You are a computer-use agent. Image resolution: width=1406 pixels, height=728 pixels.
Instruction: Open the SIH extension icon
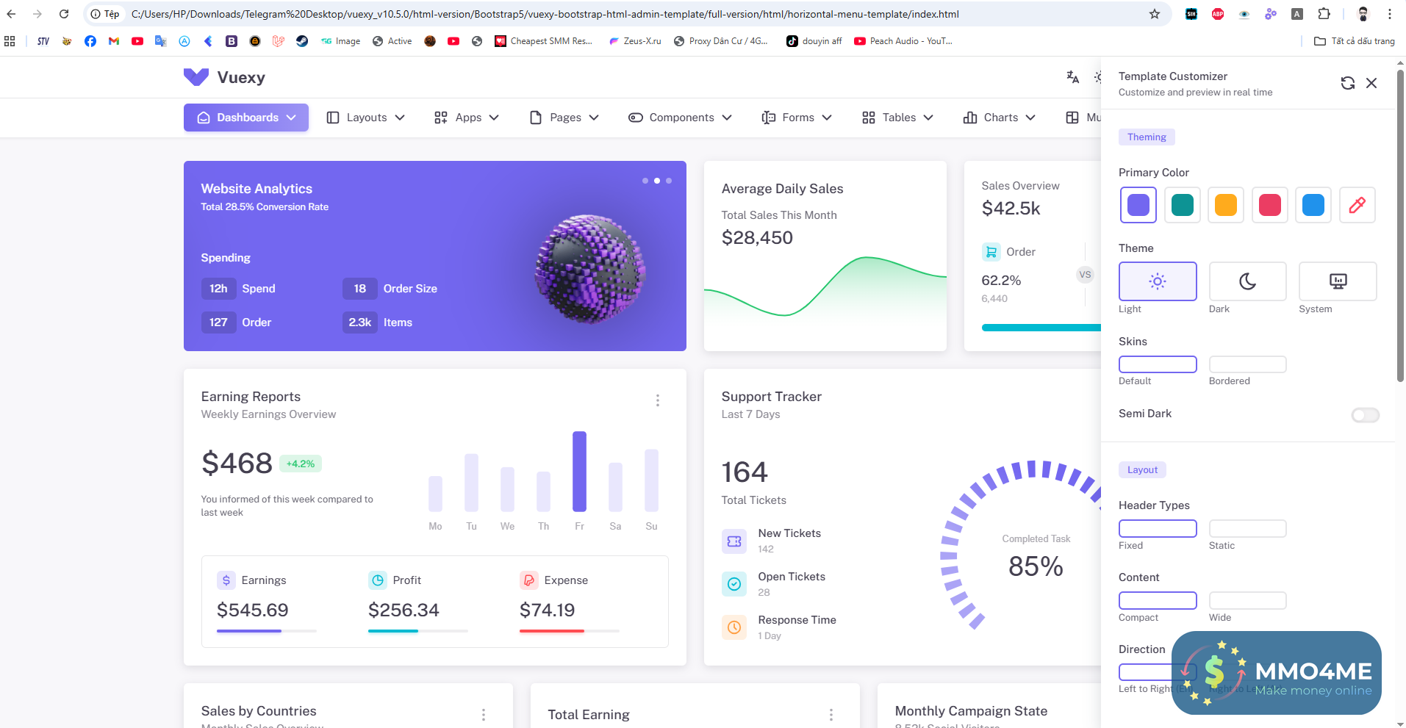click(x=1191, y=14)
